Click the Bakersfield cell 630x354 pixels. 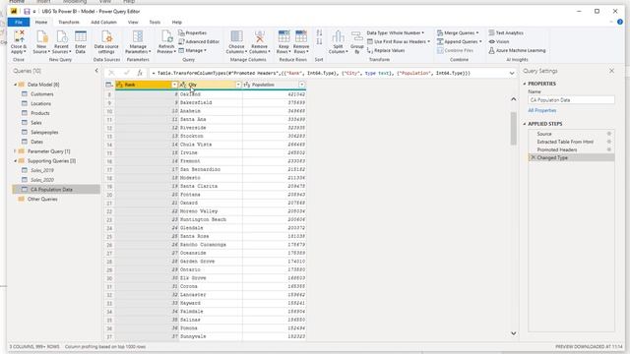pos(210,102)
